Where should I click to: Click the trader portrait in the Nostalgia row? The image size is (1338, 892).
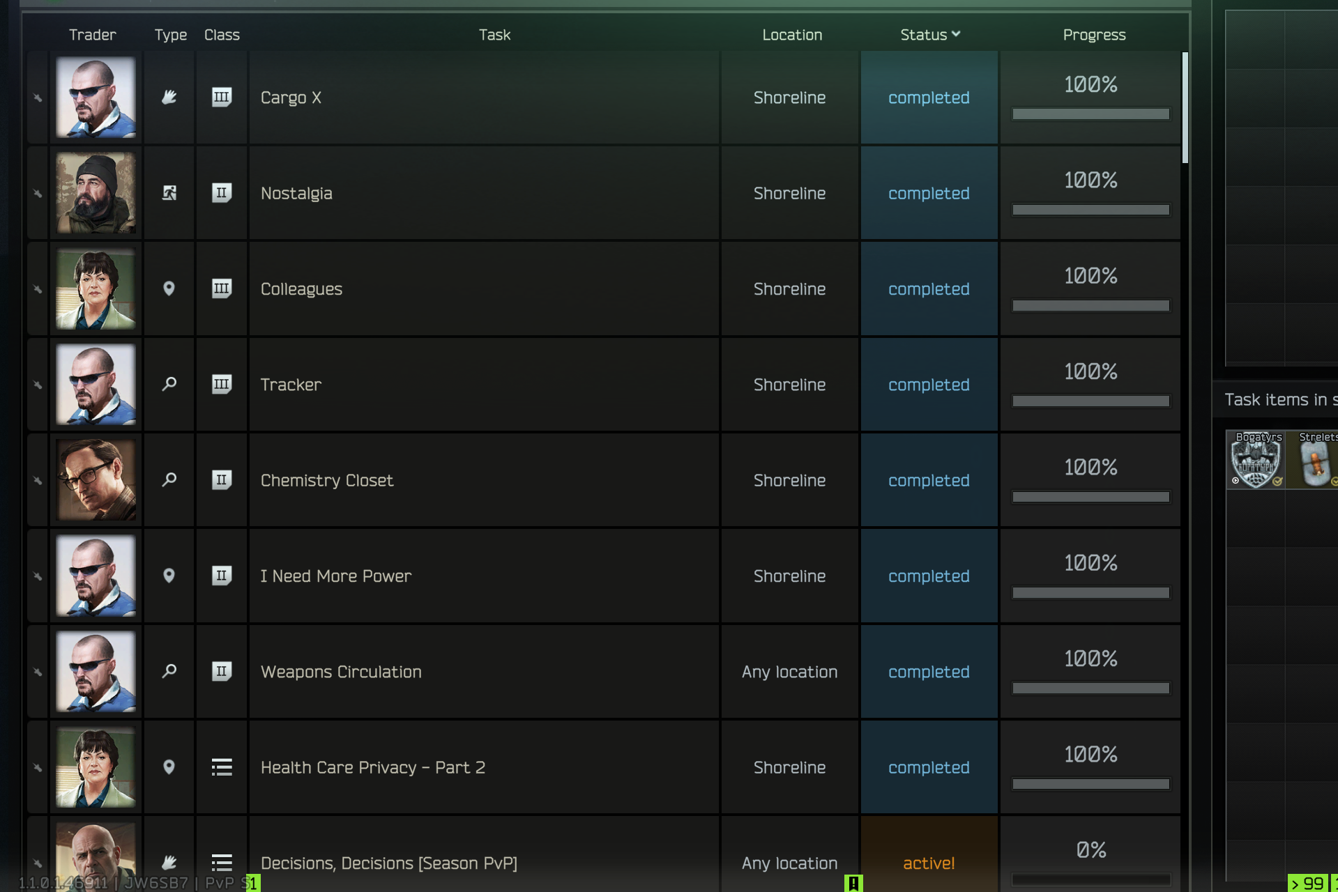(x=96, y=193)
